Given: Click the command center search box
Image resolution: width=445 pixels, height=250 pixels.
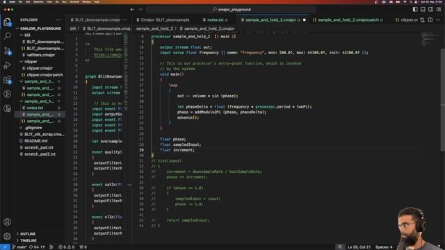Looking at the screenshot, I should click(x=232, y=9).
